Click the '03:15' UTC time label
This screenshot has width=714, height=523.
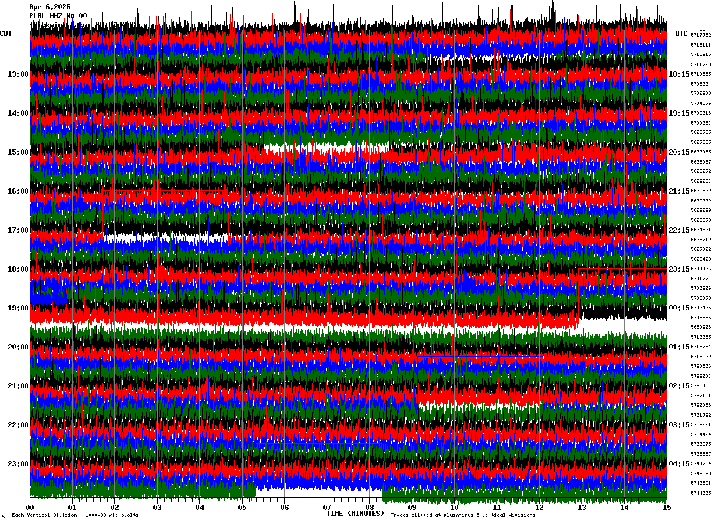pos(679,425)
